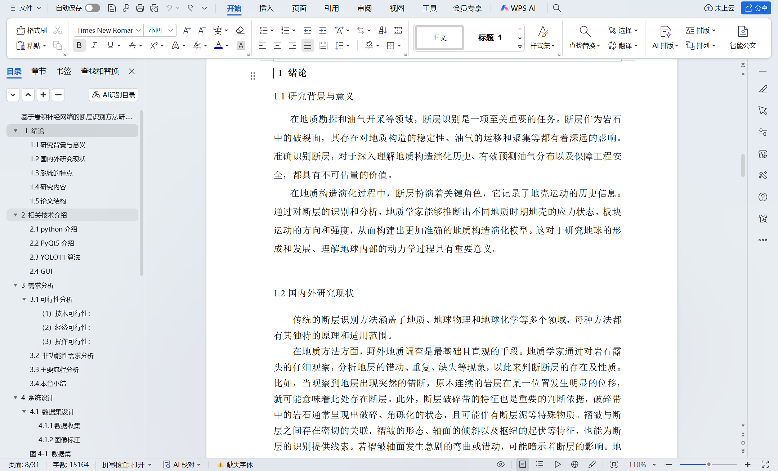The width and height of the screenshot is (778, 471).
Task: Open the File (文件) menu
Action: click(x=26, y=8)
